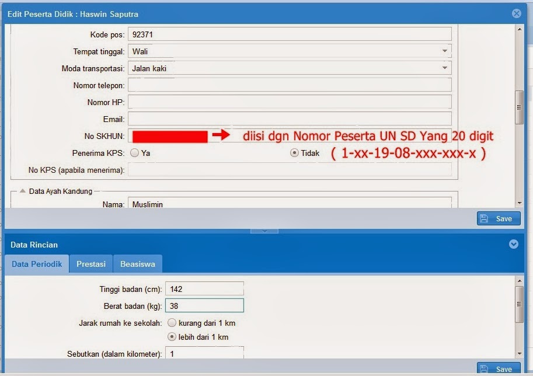
Task: Choose lebih dari 1 km option
Action: pos(172,337)
